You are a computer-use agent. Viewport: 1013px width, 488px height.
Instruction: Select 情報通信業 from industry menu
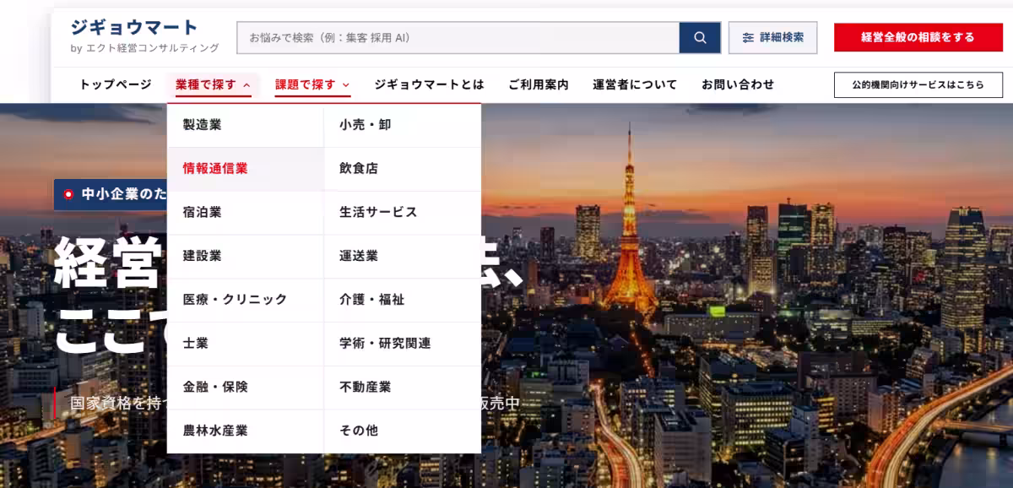click(246, 169)
